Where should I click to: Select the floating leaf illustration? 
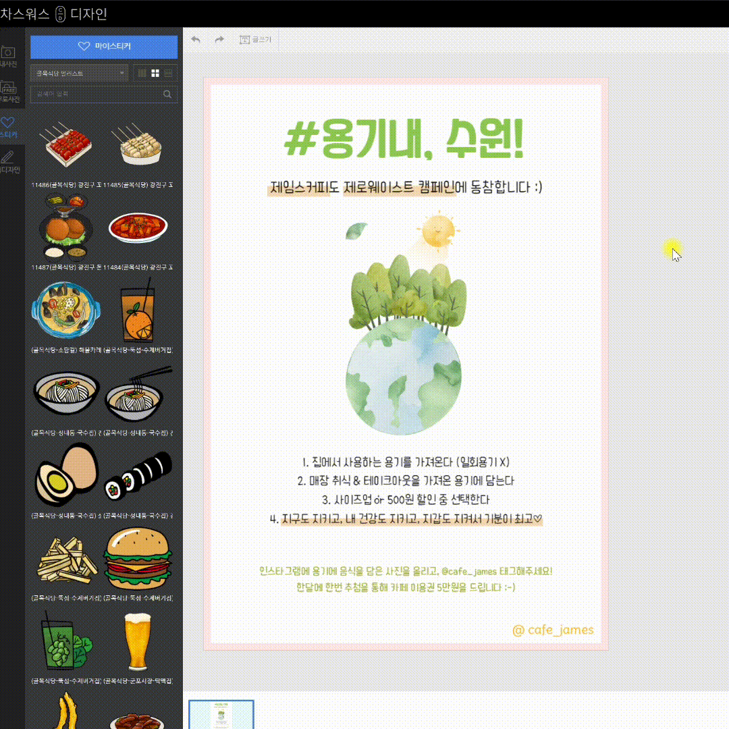click(356, 231)
